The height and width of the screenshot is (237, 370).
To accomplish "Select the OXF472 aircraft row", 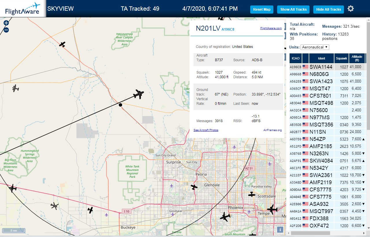I will pos(327,226).
